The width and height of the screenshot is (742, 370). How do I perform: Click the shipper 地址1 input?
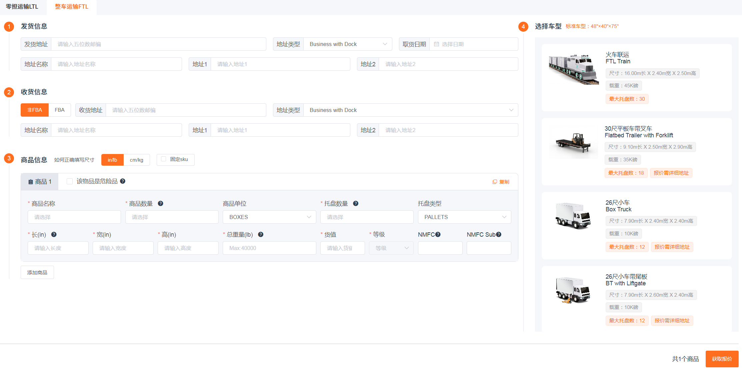(280, 64)
